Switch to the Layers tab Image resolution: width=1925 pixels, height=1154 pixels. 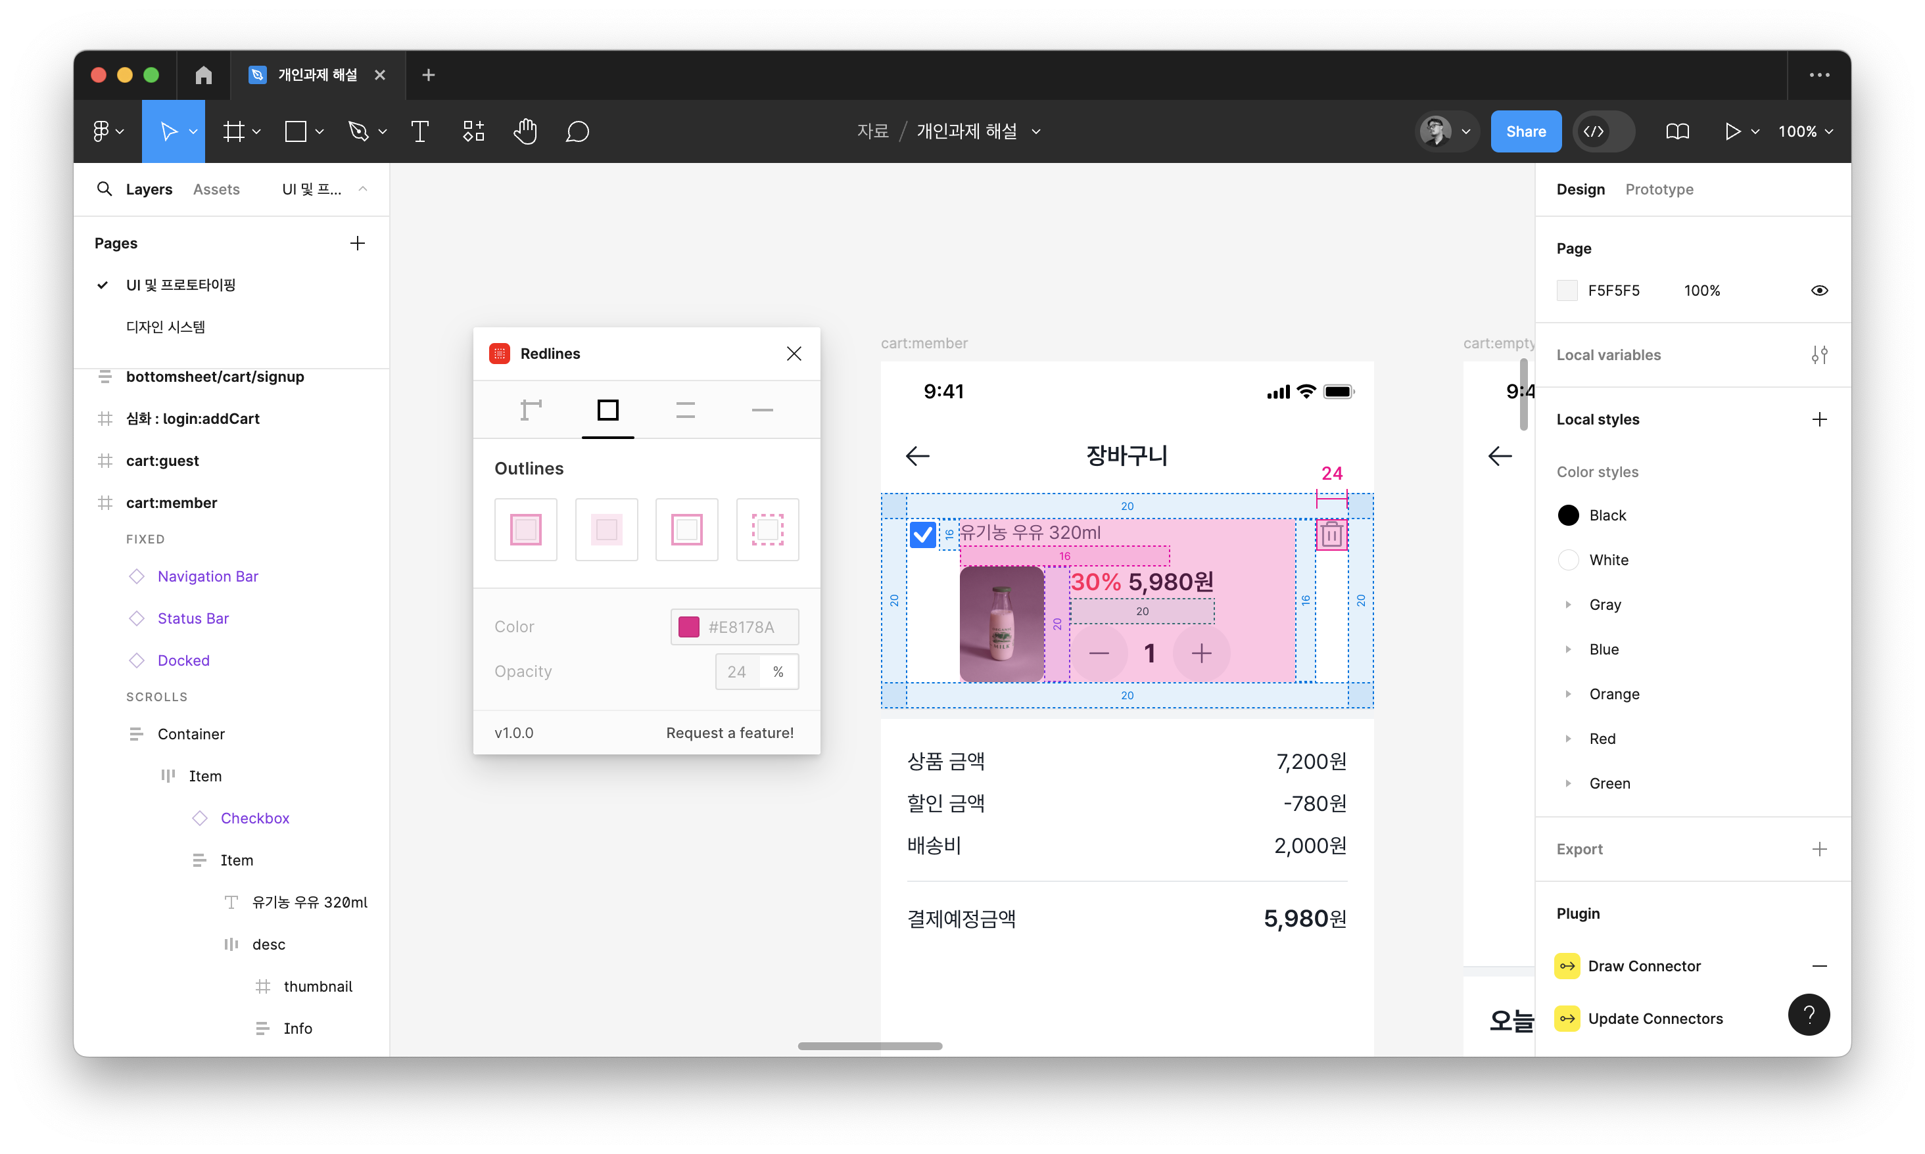coord(149,189)
